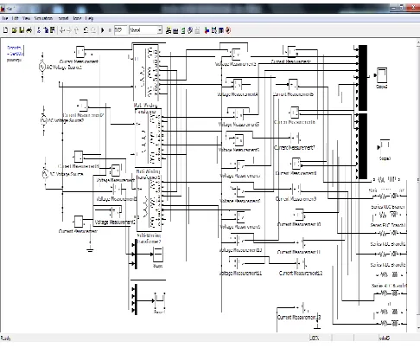
Task: Click the Cut scissors icon
Action: point(39,30)
